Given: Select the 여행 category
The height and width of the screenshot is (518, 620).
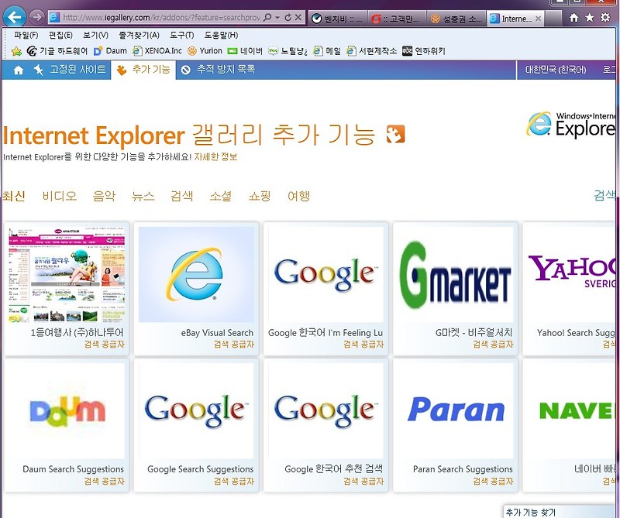Looking at the screenshot, I should coord(298,196).
